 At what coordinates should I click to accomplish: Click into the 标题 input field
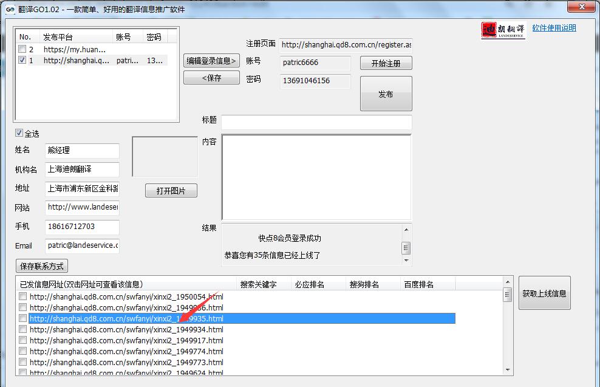316,122
